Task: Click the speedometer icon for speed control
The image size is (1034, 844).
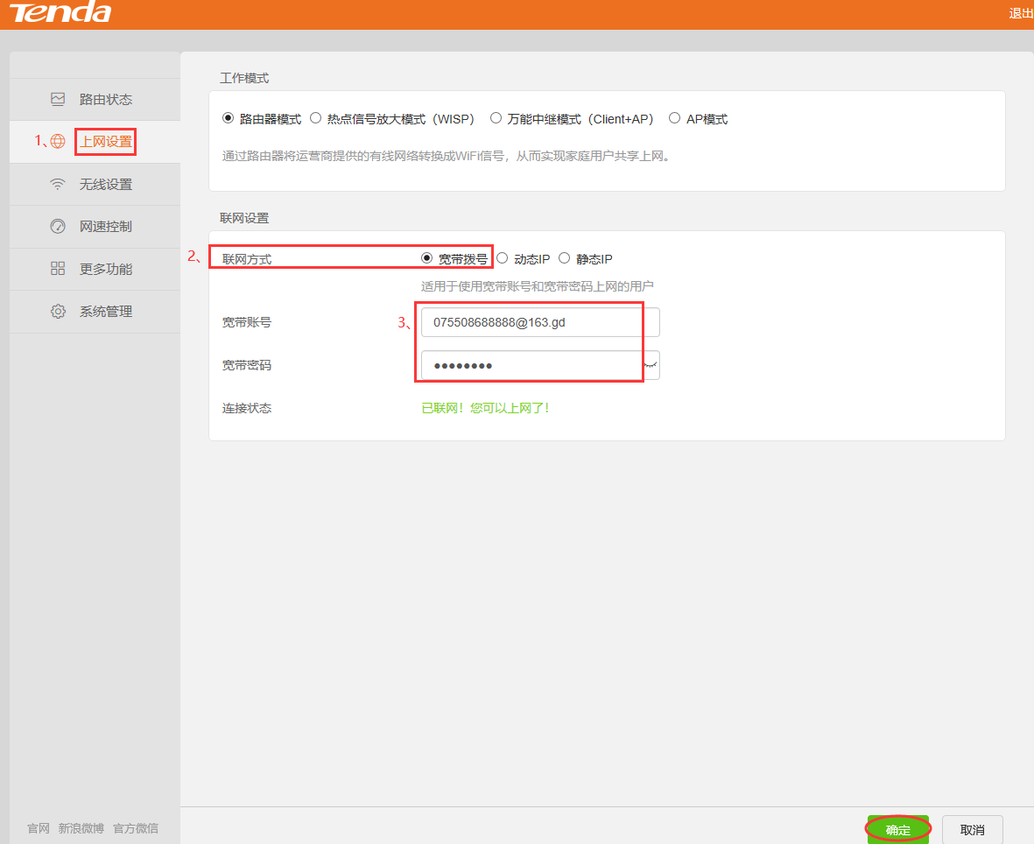Action: coord(58,227)
